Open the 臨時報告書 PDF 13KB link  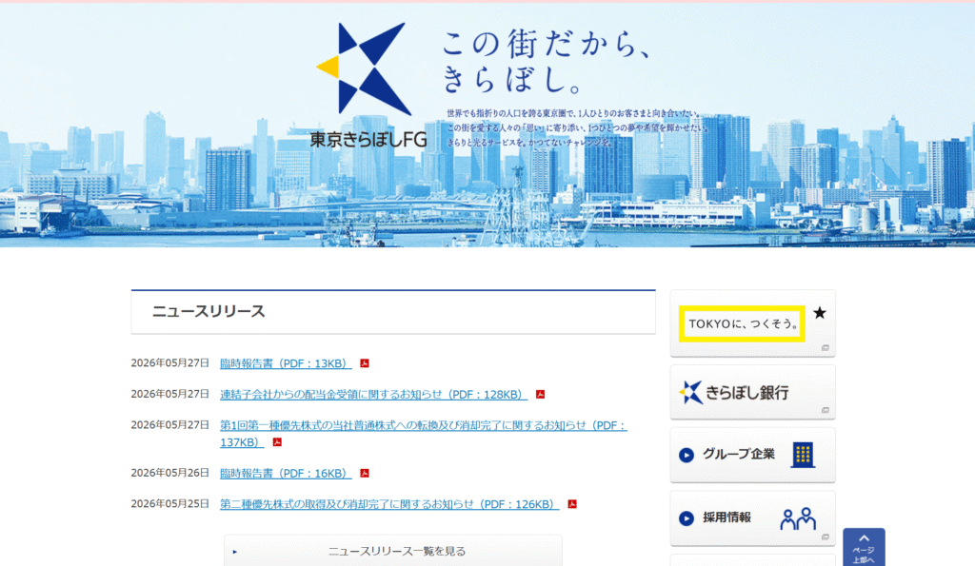(286, 363)
